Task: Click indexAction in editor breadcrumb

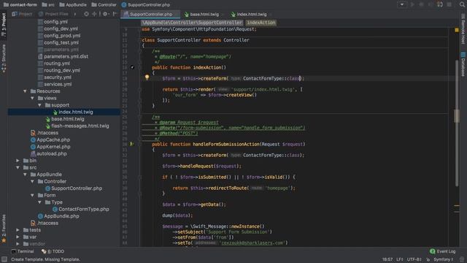Action: (x=261, y=23)
